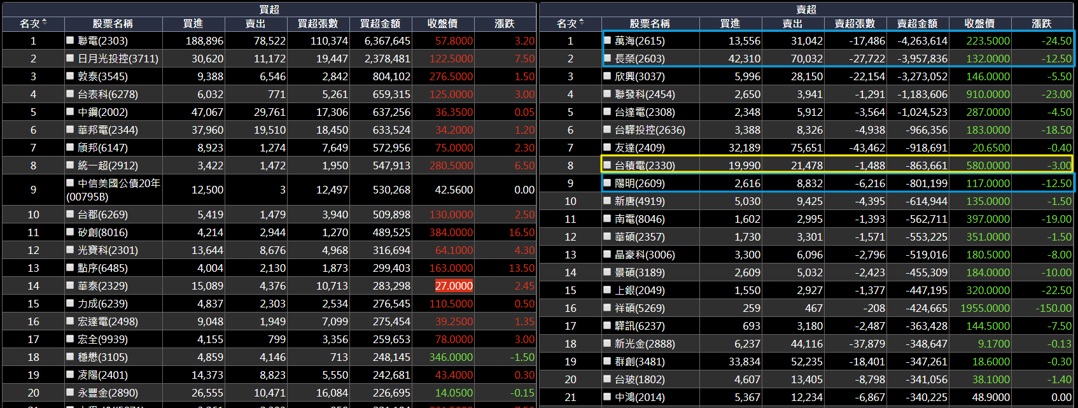The width and height of the screenshot is (1078, 408).
Task: Click the sort arrows beside 名次 in the 買超 table
Action: [44, 23]
